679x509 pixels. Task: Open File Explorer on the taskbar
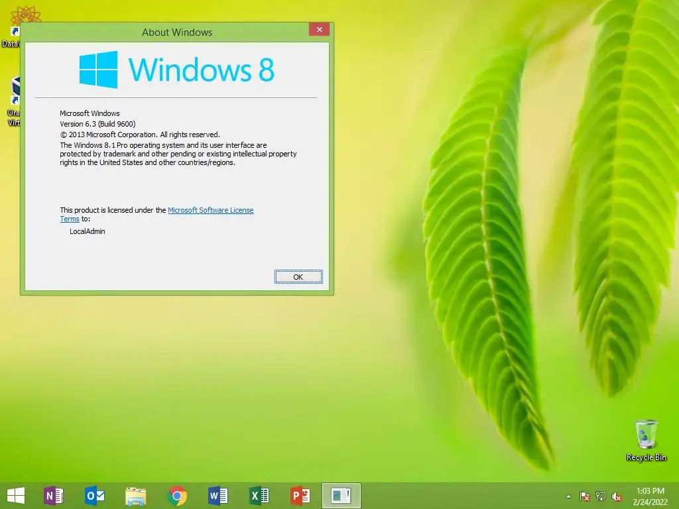click(135, 496)
